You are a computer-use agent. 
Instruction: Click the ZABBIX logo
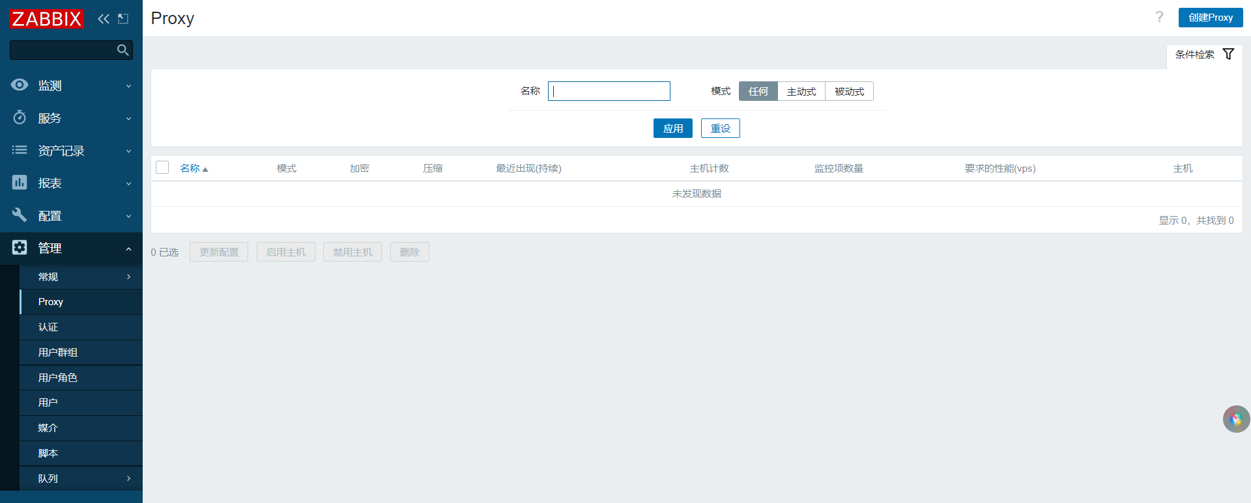coord(47,19)
